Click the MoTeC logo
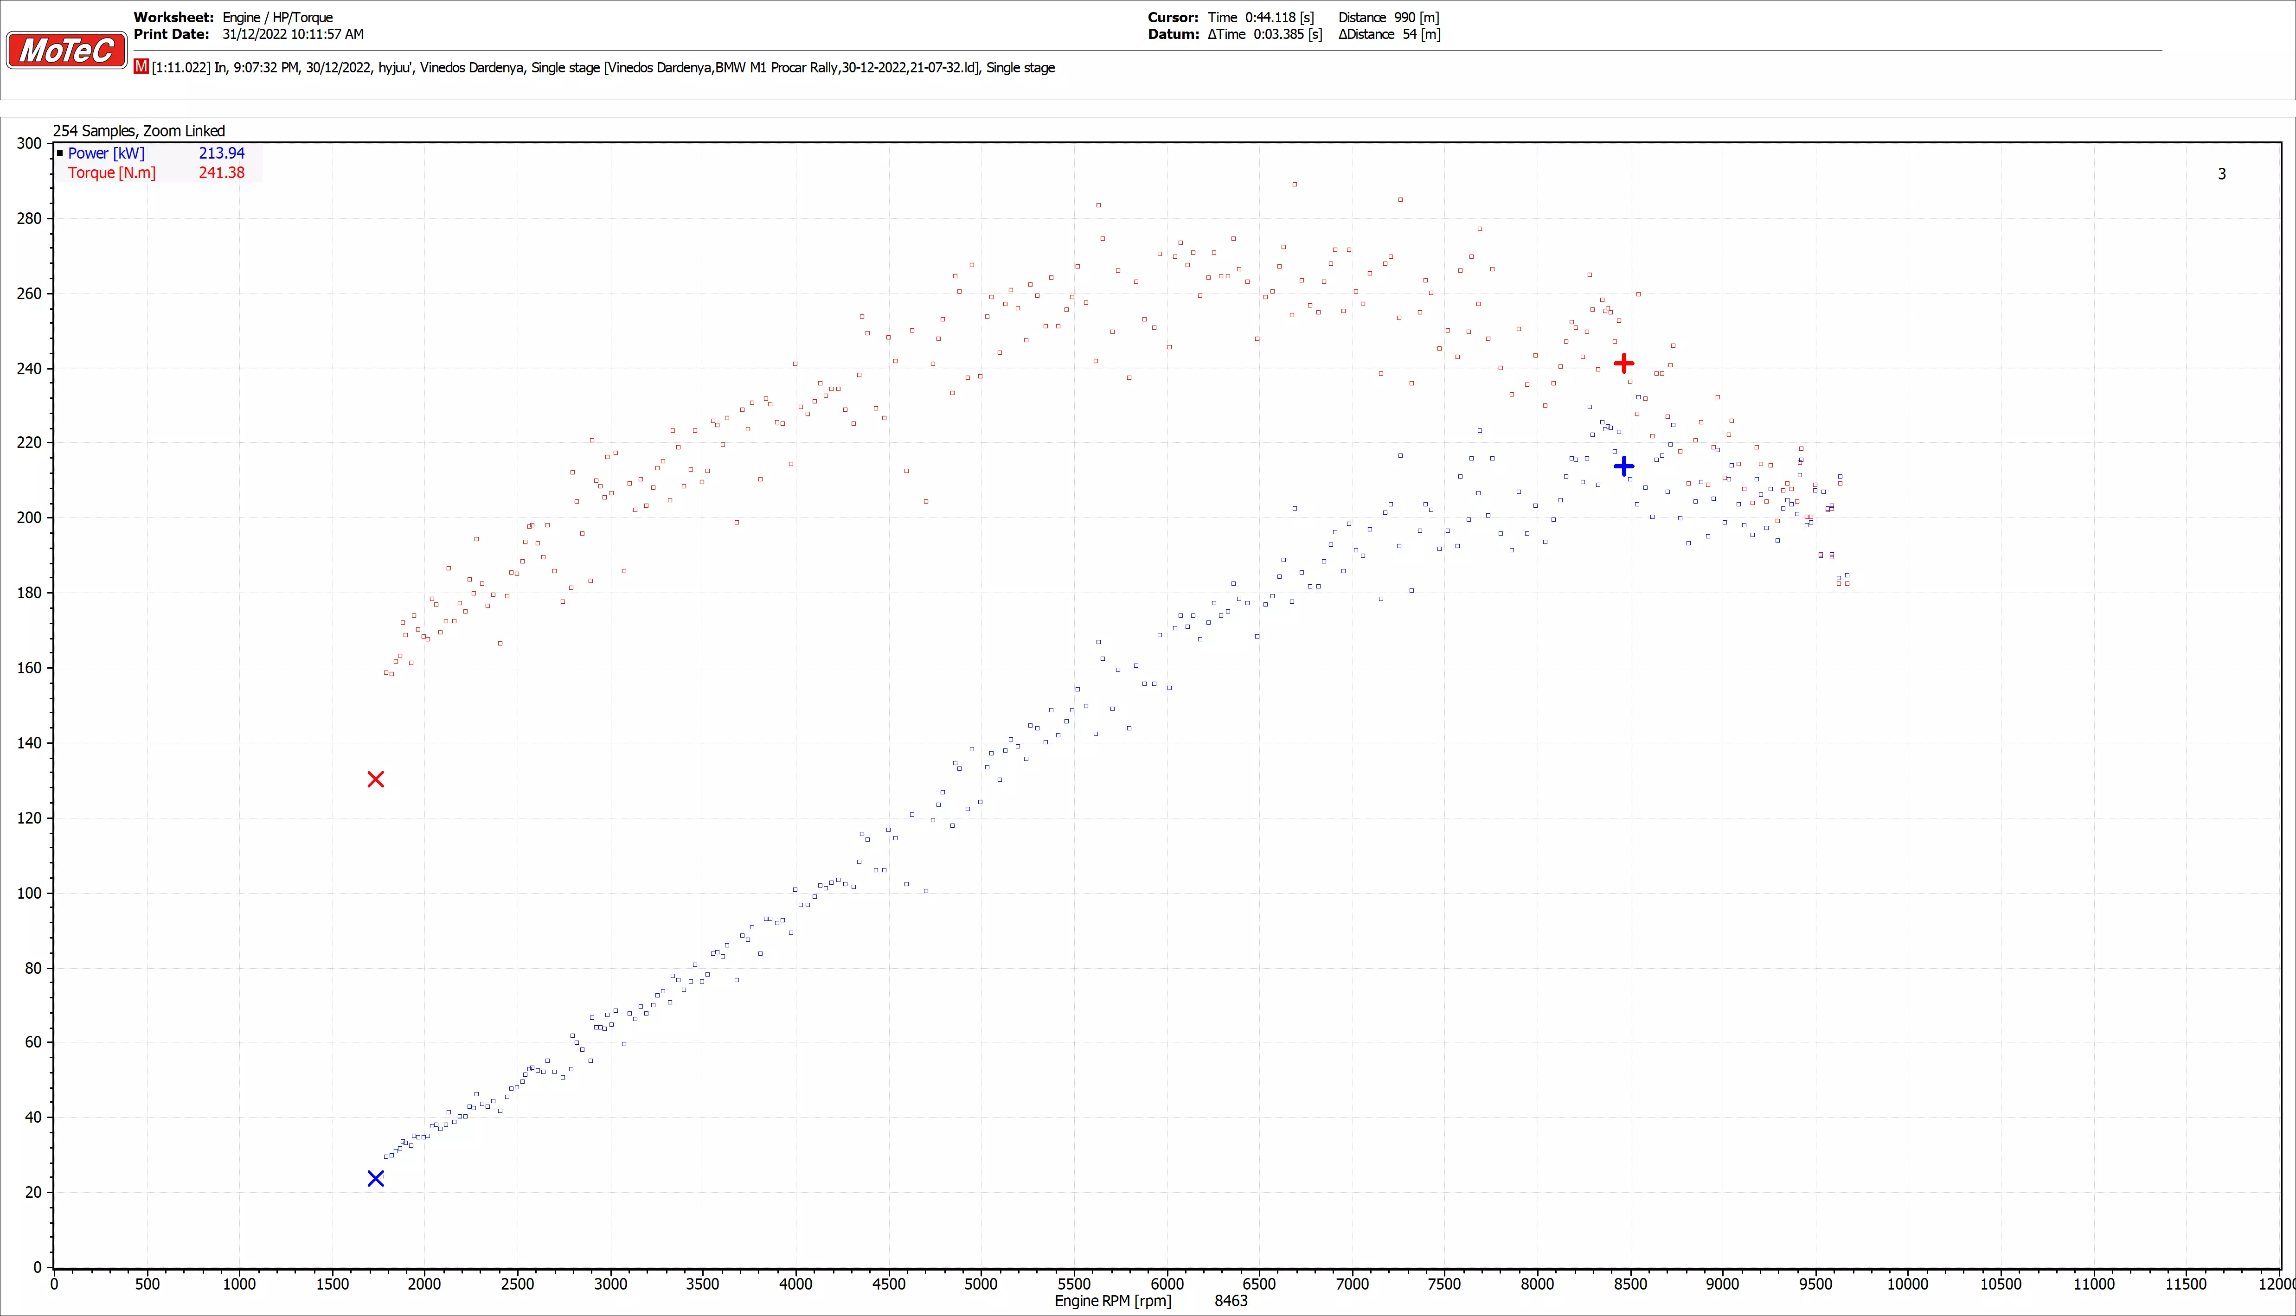This screenshot has height=1316, width=2296. [66, 50]
